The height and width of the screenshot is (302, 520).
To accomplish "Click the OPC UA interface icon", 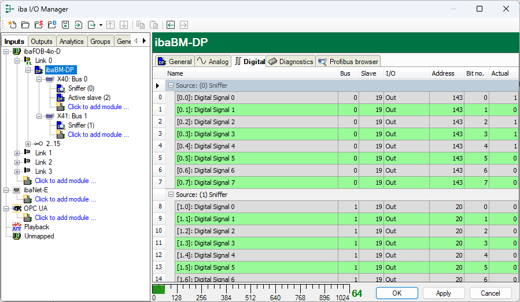I will tap(17, 208).
